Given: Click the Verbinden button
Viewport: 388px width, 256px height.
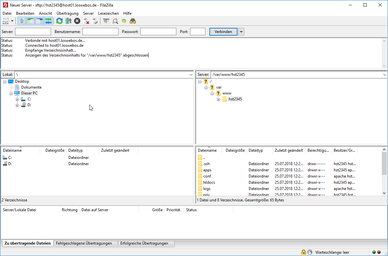Looking at the screenshot, I should pos(223,32).
